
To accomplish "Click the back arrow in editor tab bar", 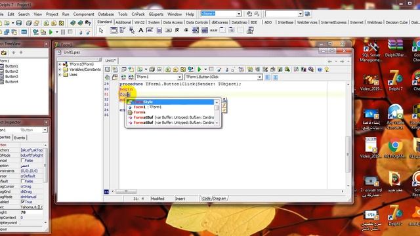I will click(x=329, y=62).
